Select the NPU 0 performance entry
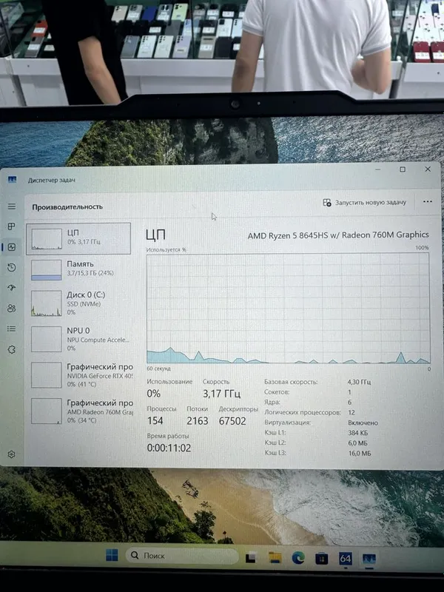This screenshot has width=444, height=592. (x=78, y=339)
